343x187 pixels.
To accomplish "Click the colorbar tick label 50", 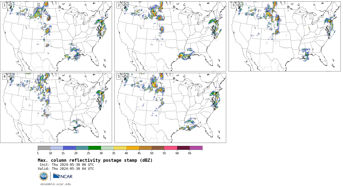I will tap(152, 153).
